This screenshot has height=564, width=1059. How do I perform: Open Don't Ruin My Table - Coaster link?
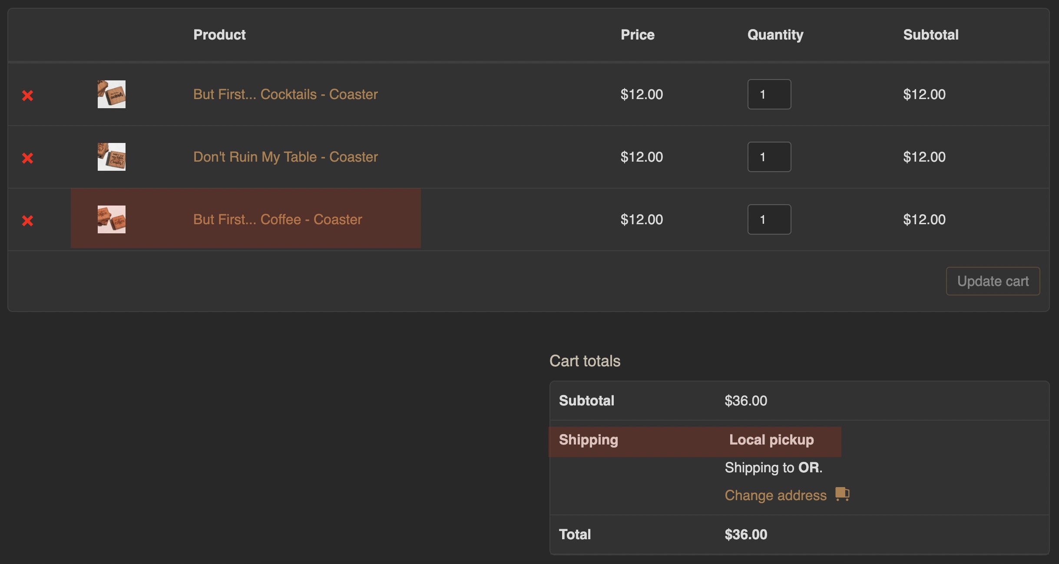285,157
